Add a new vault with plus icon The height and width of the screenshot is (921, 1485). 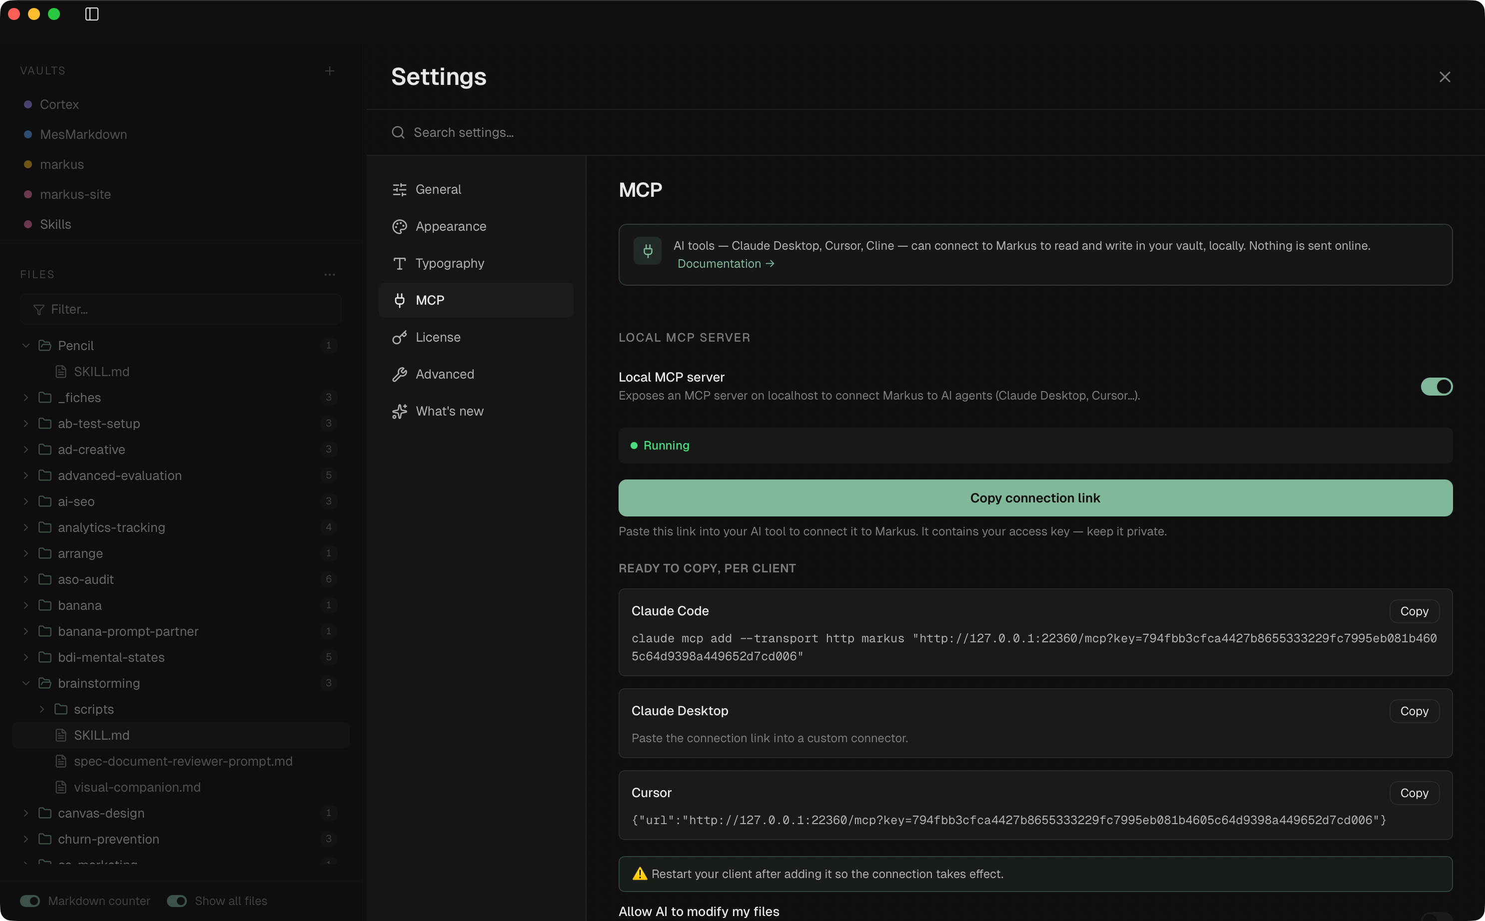[x=330, y=70]
